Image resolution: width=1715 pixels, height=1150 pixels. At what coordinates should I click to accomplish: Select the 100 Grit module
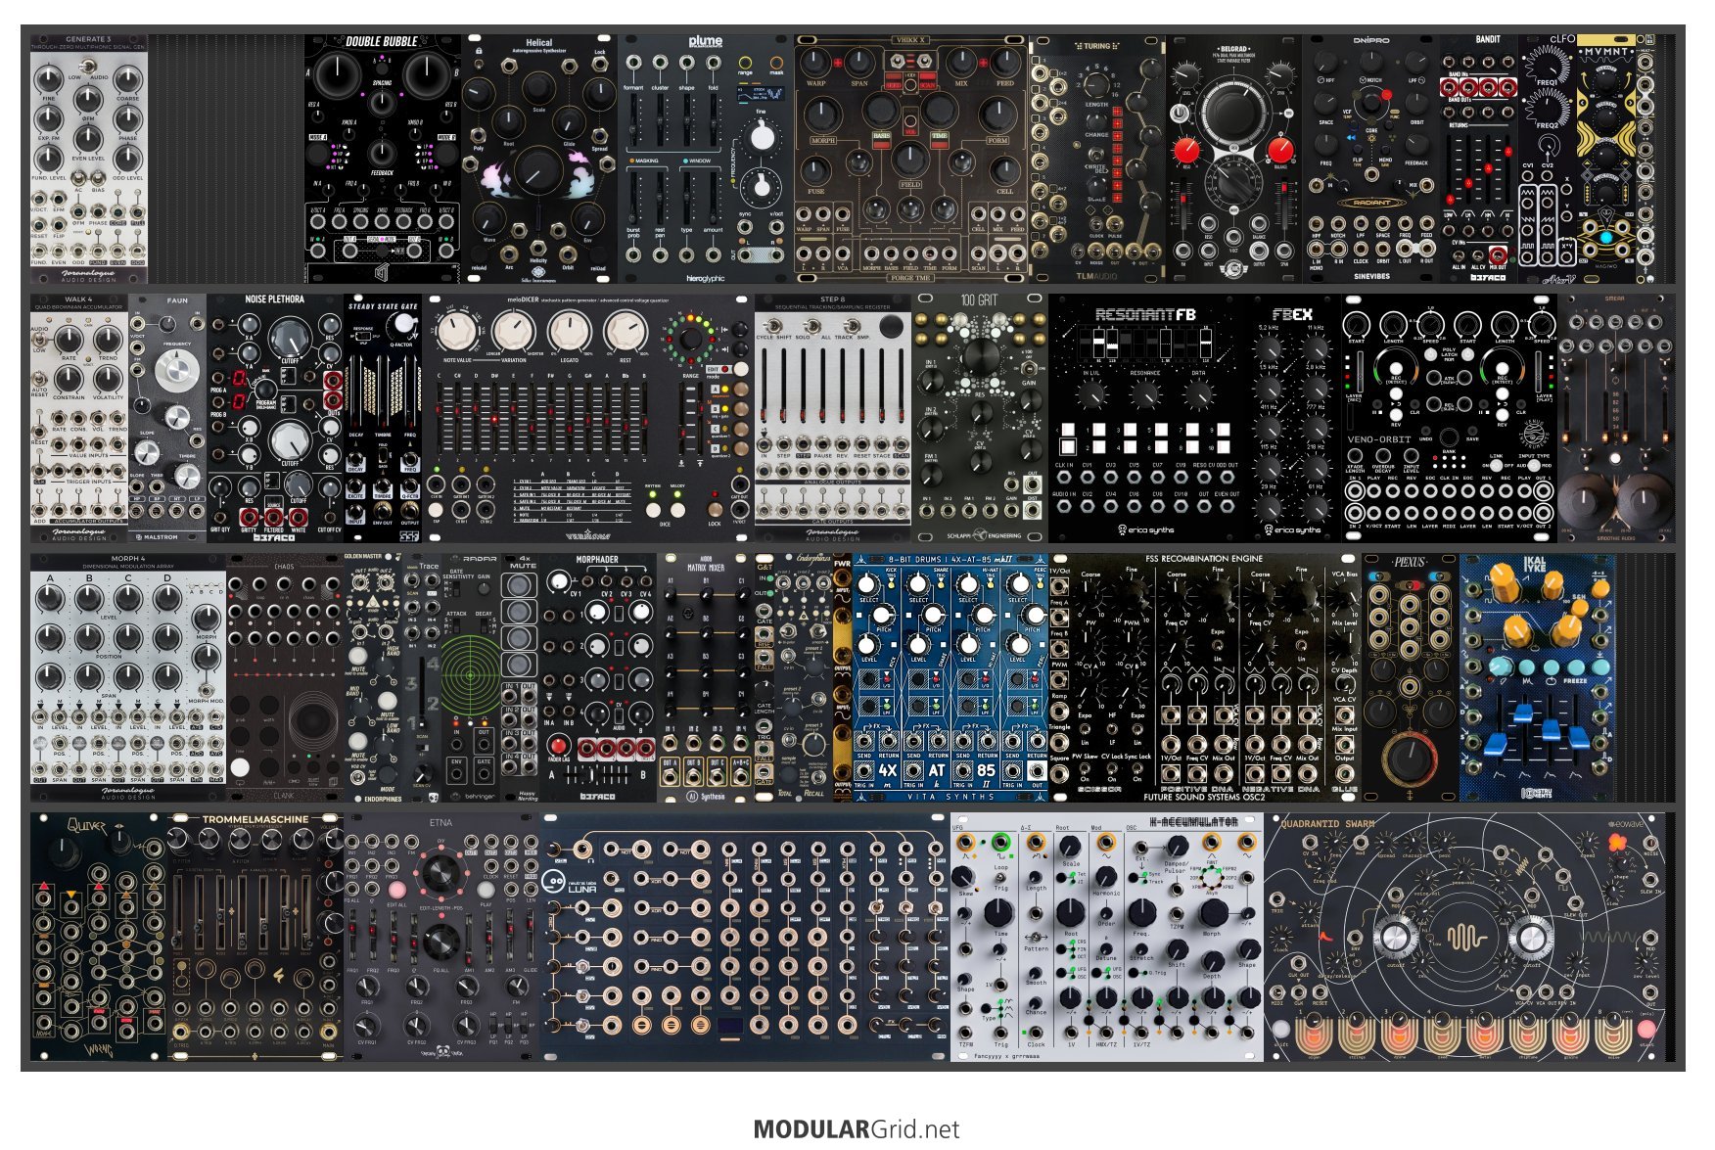coord(980,418)
